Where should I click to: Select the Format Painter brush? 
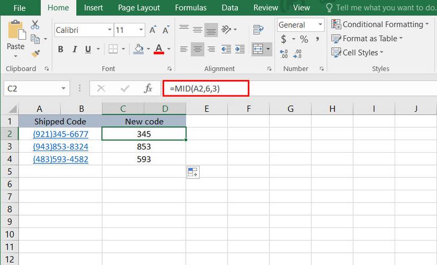tap(35, 54)
